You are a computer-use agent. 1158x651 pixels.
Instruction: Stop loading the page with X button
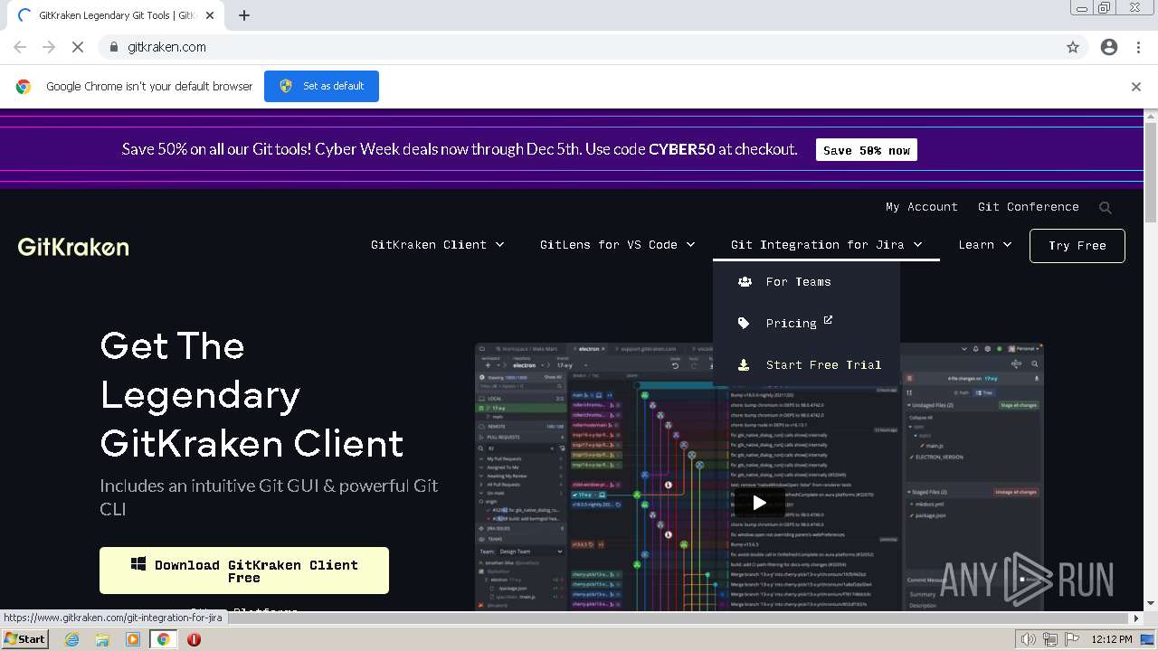point(78,47)
